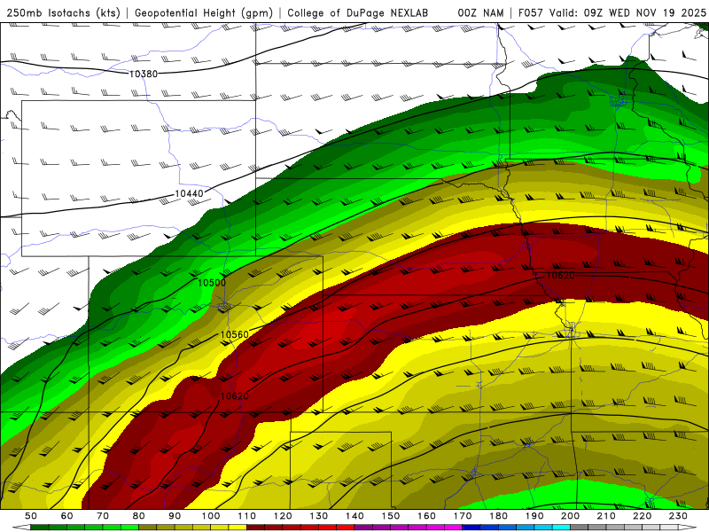Image resolution: width=709 pixels, height=532 pixels.
Task: Click the 130 value on the legend
Action: coord(319,516)
